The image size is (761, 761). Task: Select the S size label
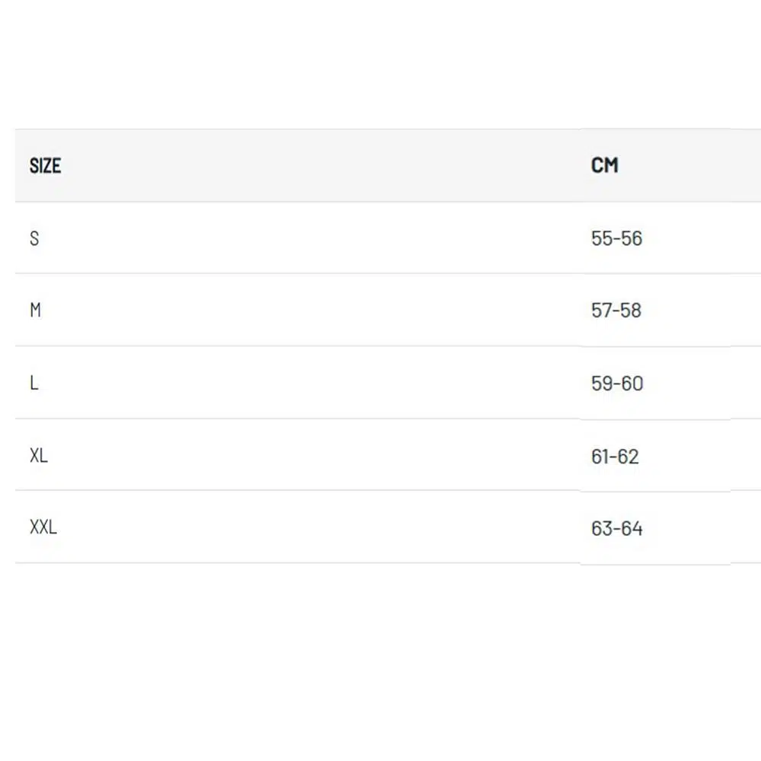pyautogui.click(x=34, y=238)
